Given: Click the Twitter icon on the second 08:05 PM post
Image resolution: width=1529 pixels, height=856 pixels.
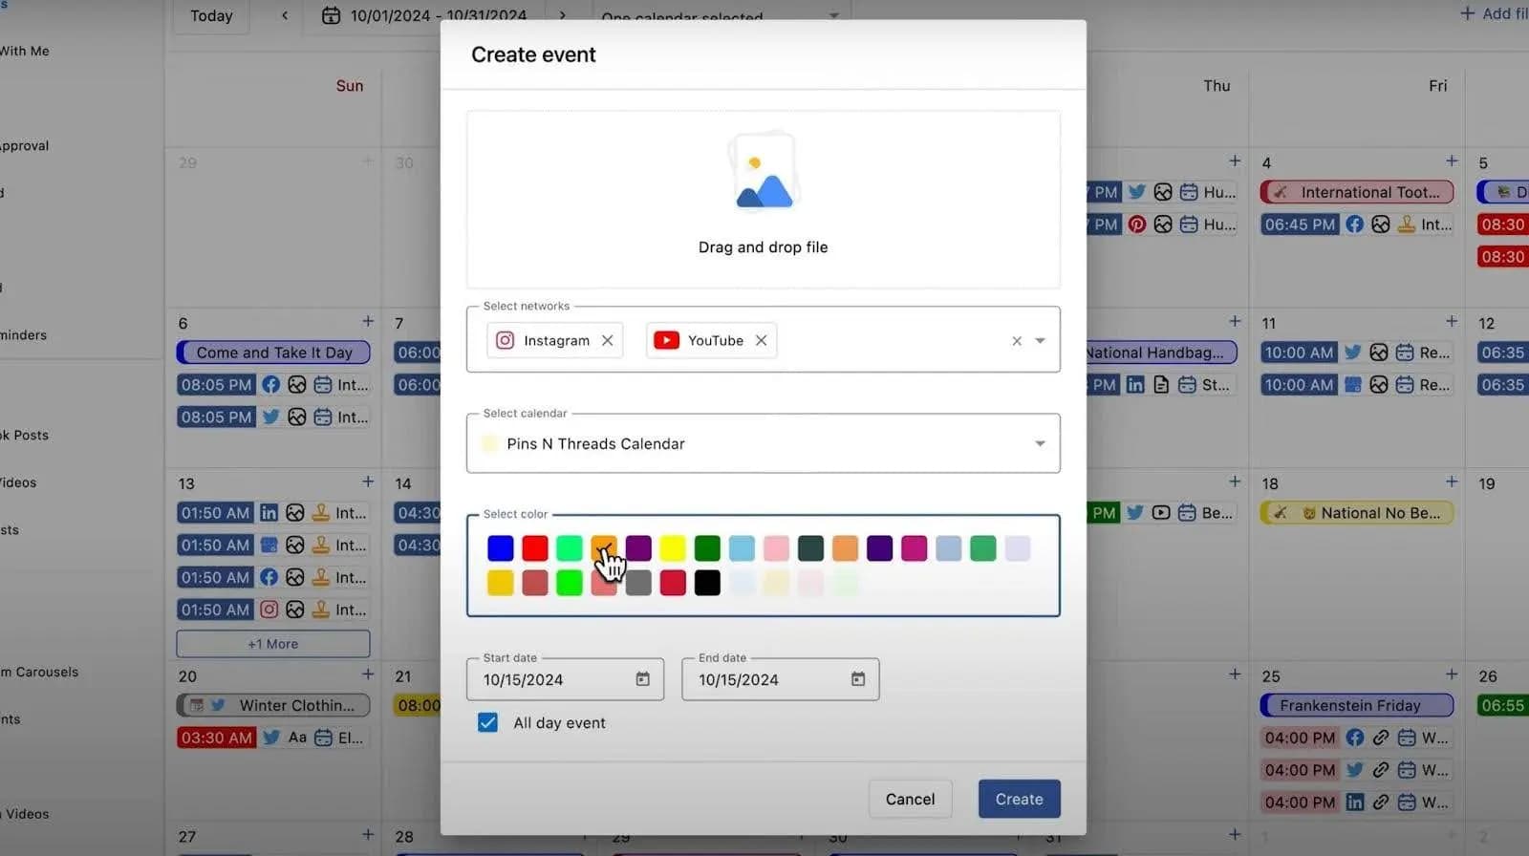Looking at the screenshot, I should click(271, 417).
